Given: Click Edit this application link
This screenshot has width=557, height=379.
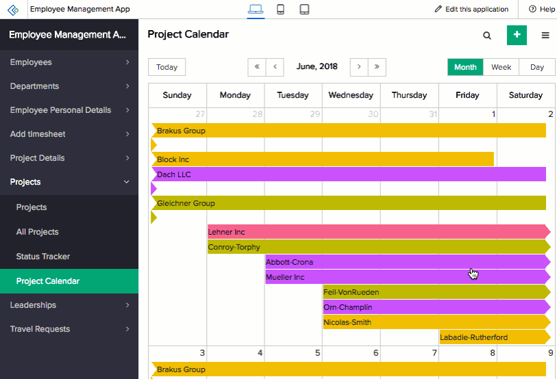Looking at the screenshot, I should (471, 10).
